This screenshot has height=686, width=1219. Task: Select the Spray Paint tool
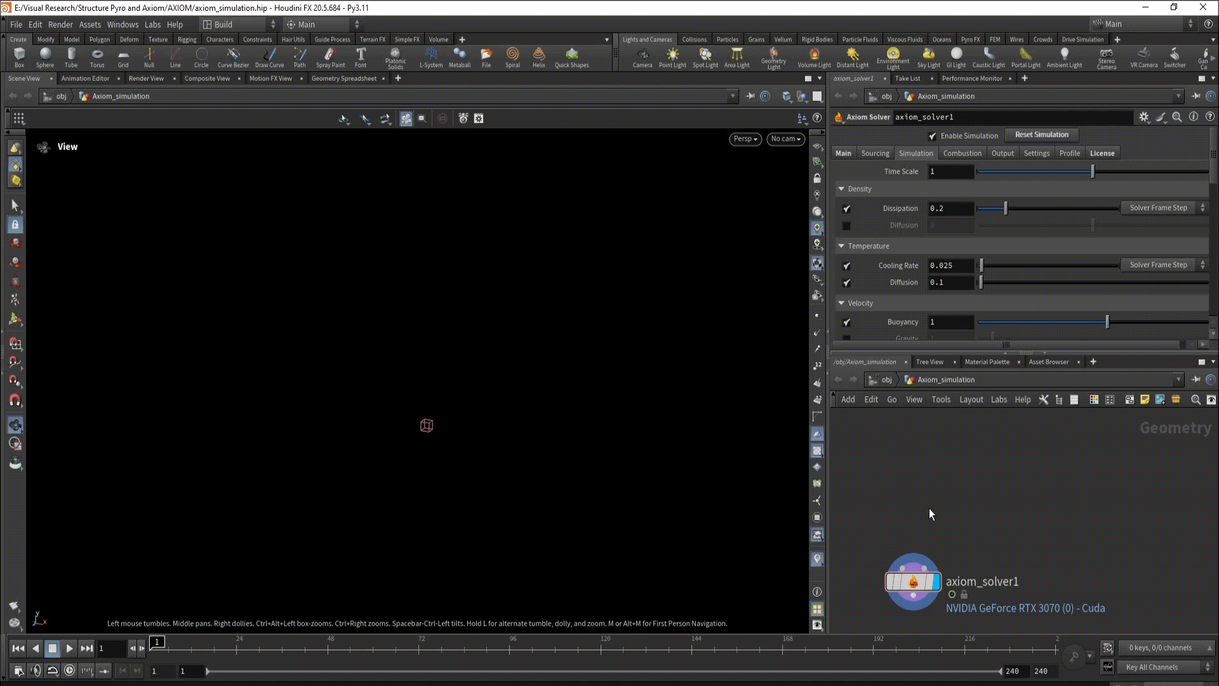330,57
